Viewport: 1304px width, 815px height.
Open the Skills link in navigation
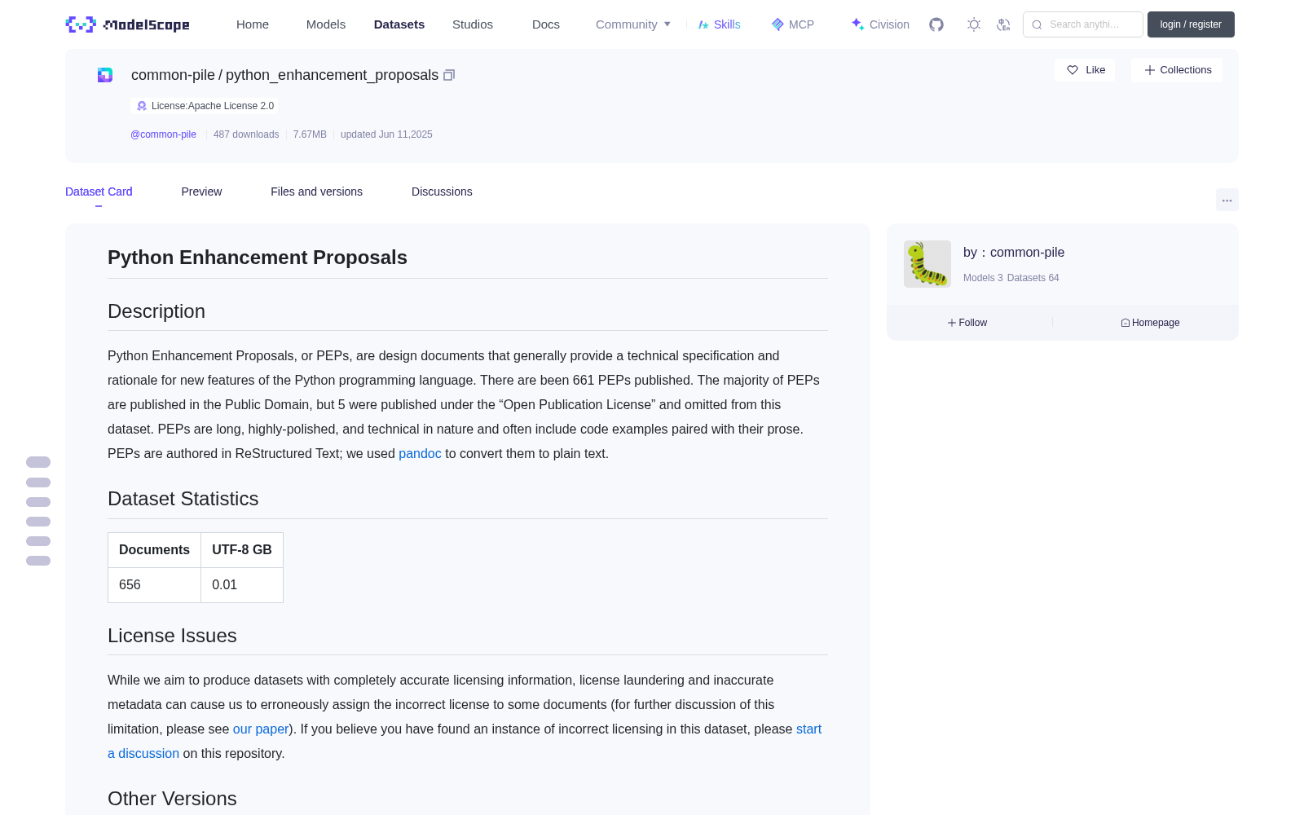point(719,24)
